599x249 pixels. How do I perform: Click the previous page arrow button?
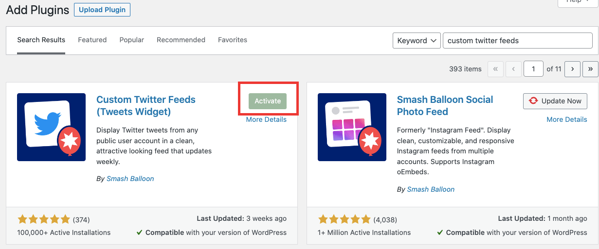[513, 69]
